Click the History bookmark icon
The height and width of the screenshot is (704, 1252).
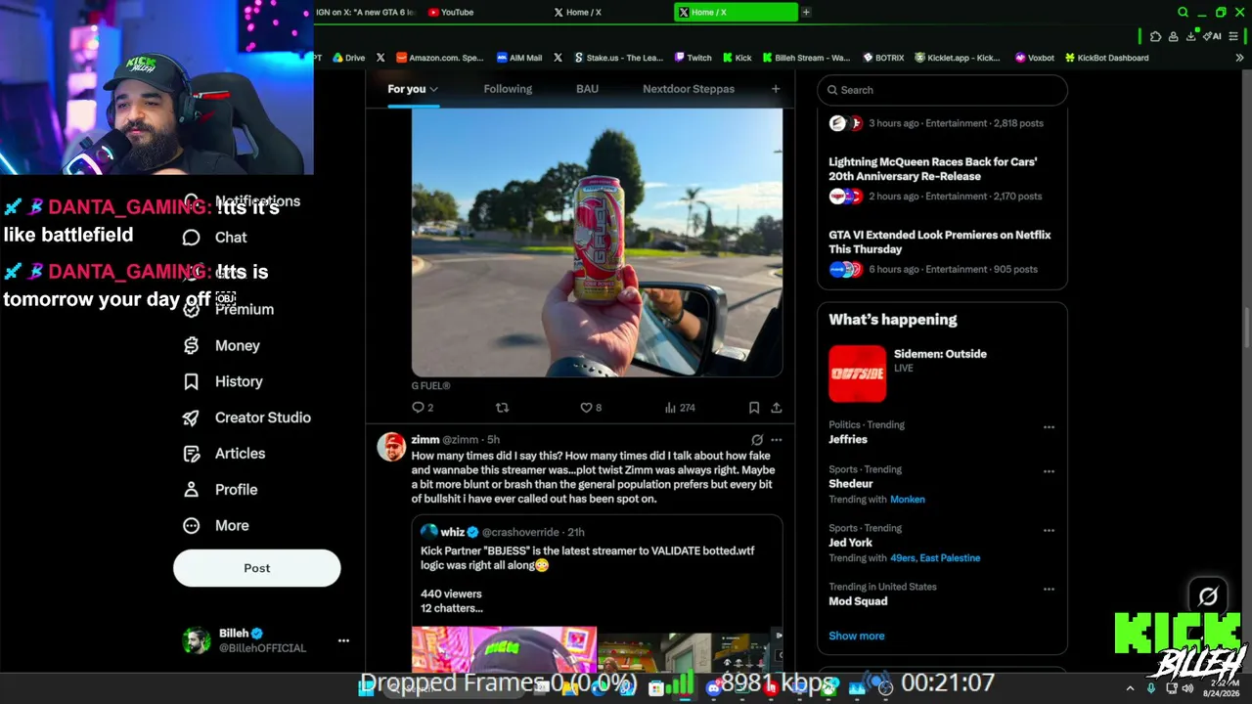click(192, 382)
